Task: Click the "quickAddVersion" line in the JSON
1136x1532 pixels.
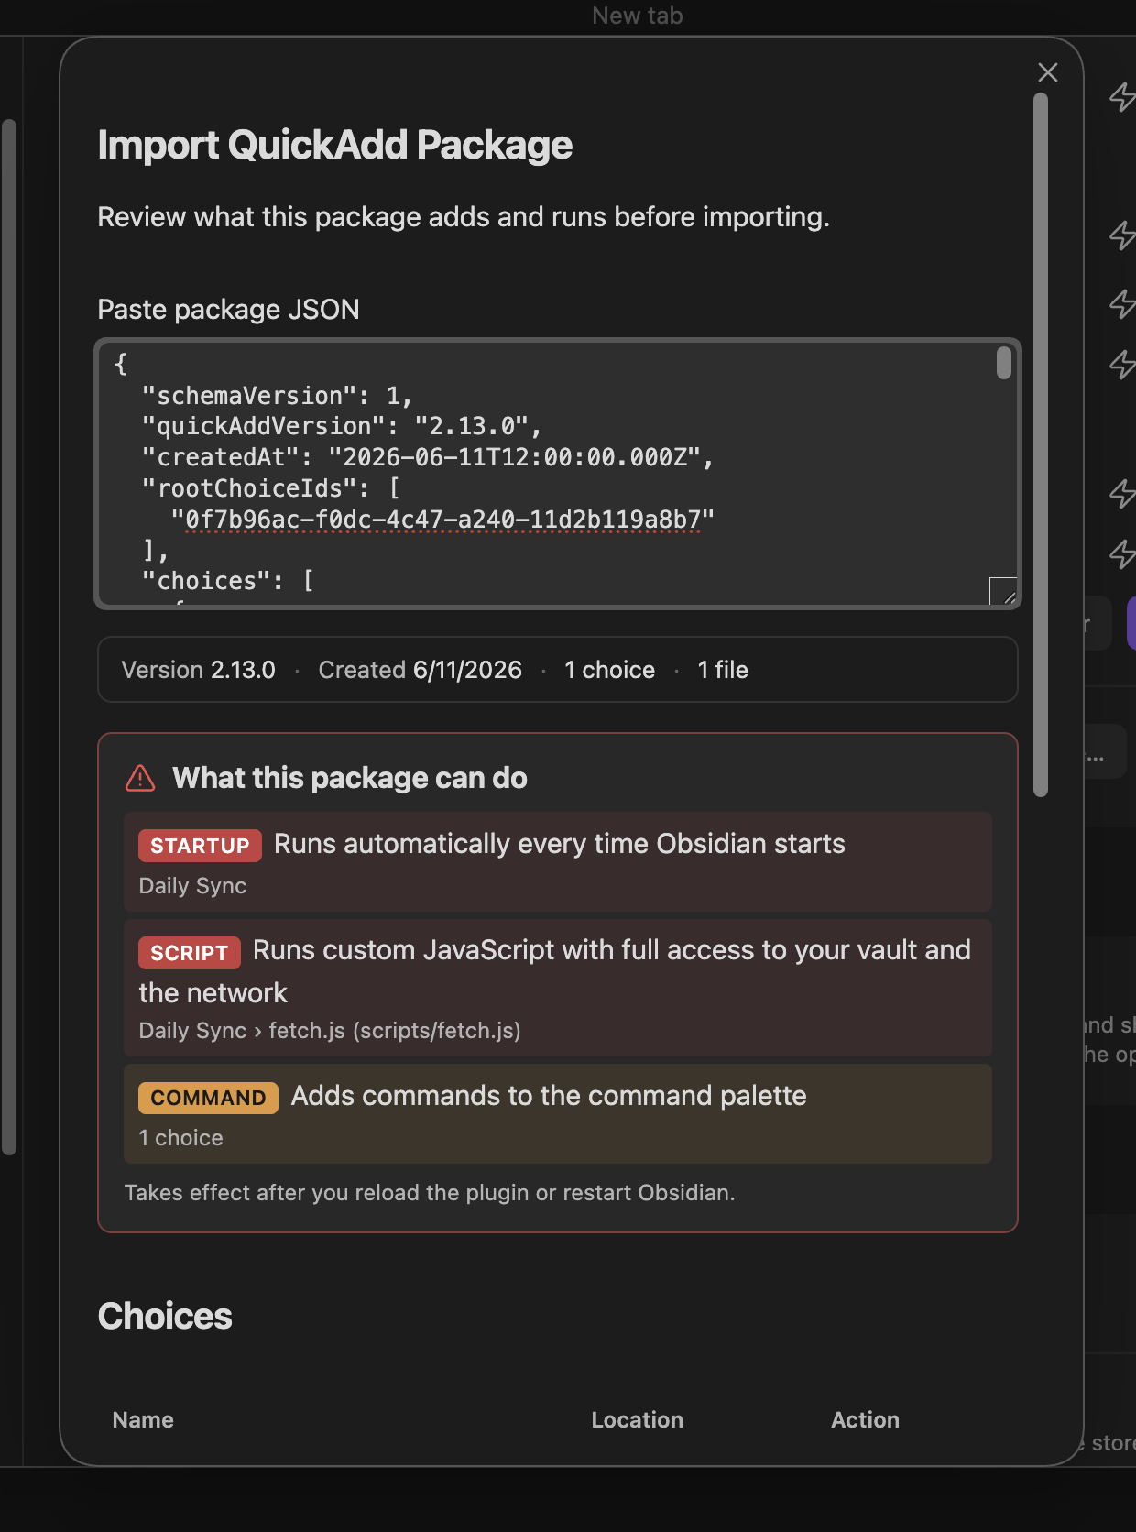Action: (342, 427)
